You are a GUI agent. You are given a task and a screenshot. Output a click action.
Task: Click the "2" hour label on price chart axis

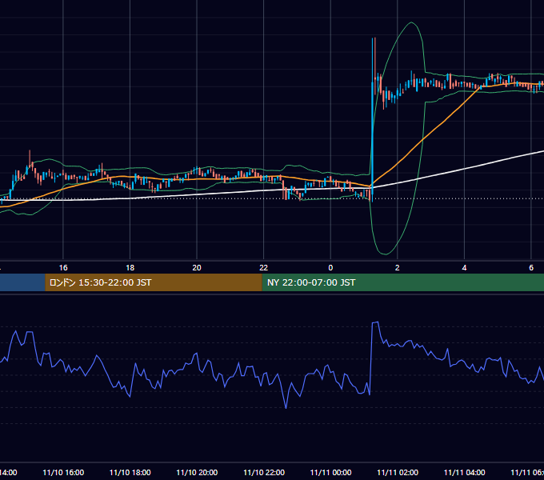398,268
